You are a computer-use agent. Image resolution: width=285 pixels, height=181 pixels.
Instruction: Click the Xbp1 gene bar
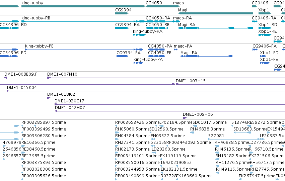pos(265,13)
